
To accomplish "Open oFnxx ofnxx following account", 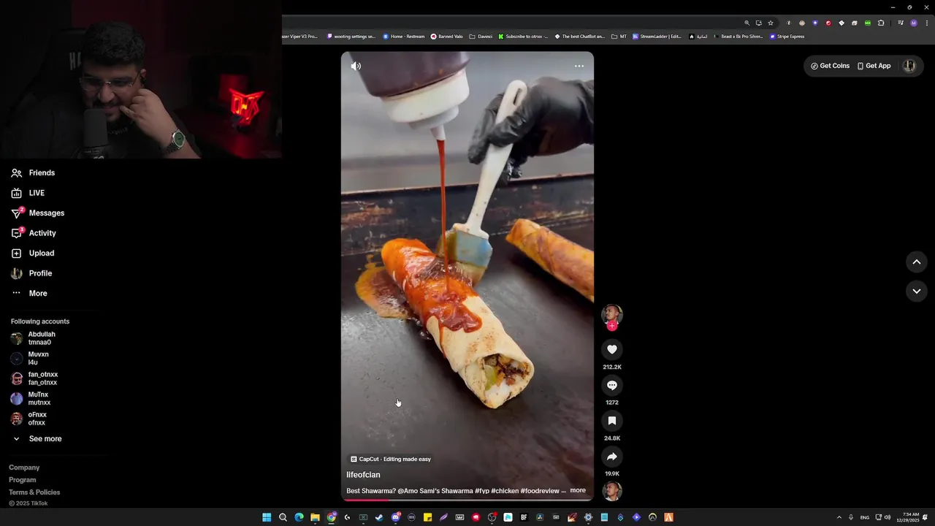I will click(x=29, y=419).
